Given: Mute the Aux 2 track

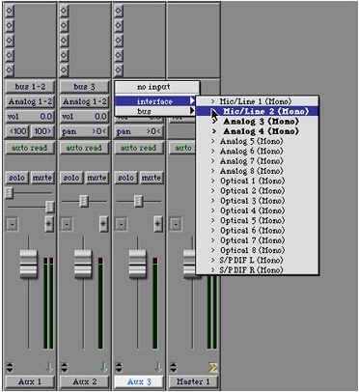Looking at the screenshot, I should click(97, 178).
